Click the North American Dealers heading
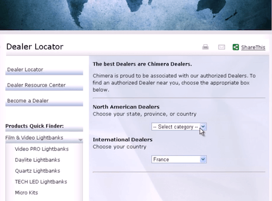 coord(126,107)
